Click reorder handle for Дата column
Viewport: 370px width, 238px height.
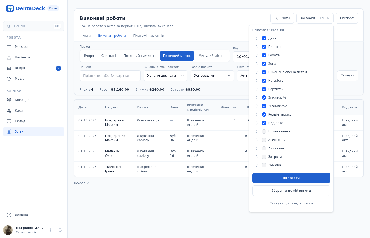(257, 38)
